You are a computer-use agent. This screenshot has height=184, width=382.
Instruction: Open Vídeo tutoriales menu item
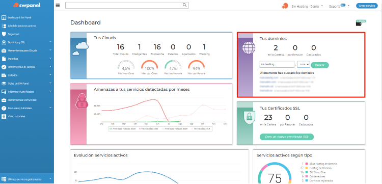[17, 117]
